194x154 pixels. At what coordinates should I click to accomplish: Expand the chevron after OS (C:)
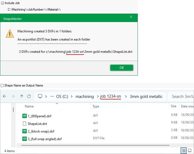(71, 96)
